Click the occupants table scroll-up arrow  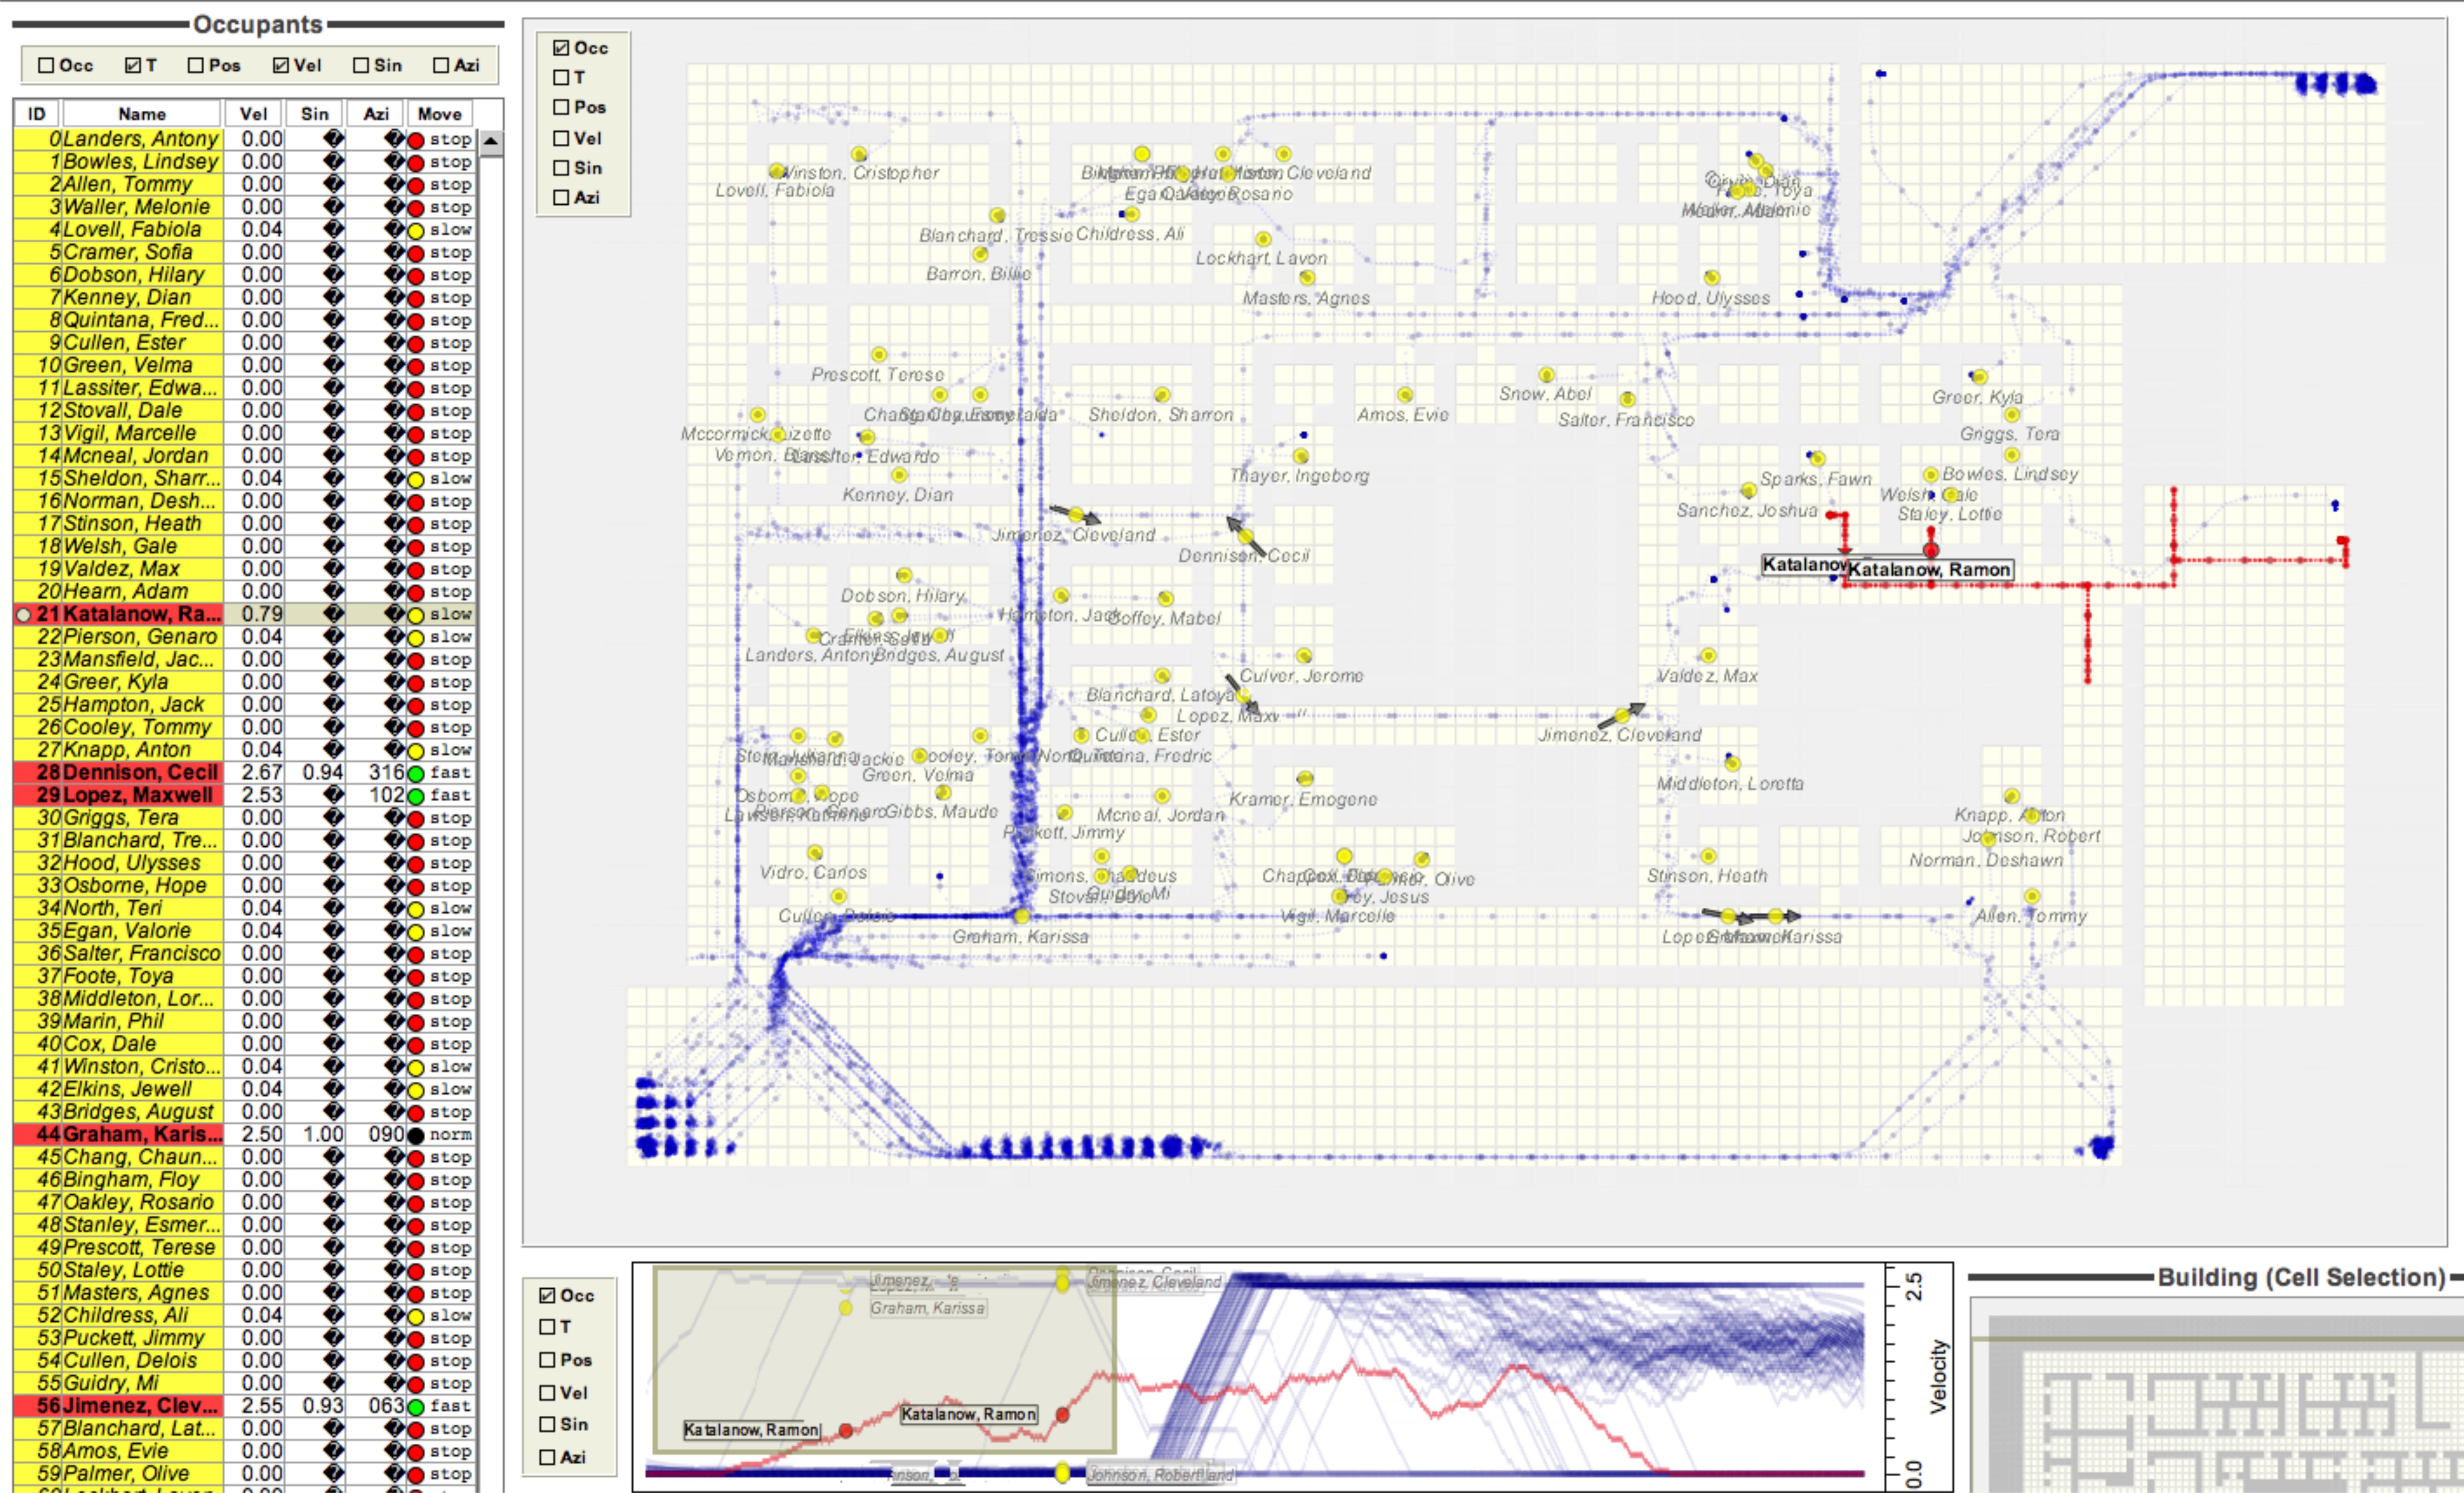[x=491, y=143]
